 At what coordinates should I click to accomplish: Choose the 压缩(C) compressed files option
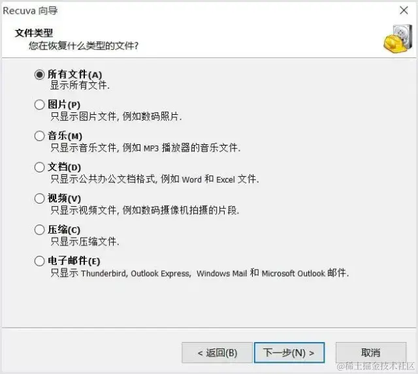[x=39, y=230]
